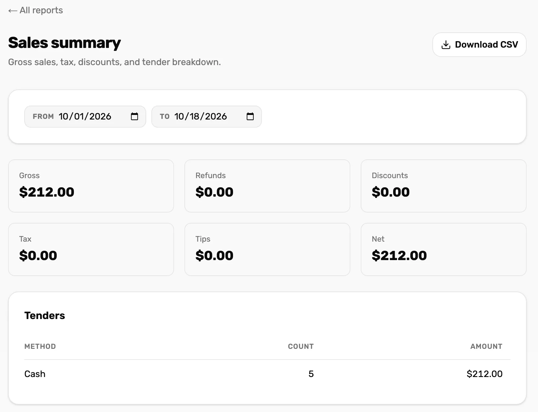Click the COUNT column header
The height and width of the screenshot is (412, 538).
301,347
